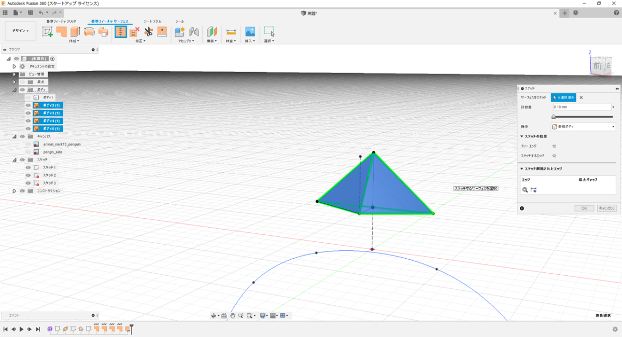Viewport: 622px width, 337px height.
Task: Click the Insert image icon
Action: pyautogui.click(x=250, y=32)
